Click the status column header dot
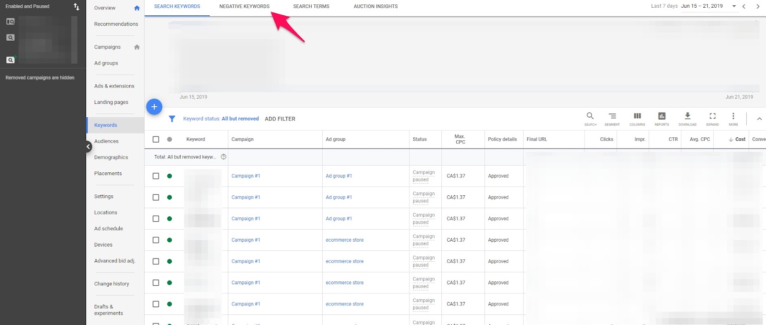766x325 pixels. click(x=169, y=139)
